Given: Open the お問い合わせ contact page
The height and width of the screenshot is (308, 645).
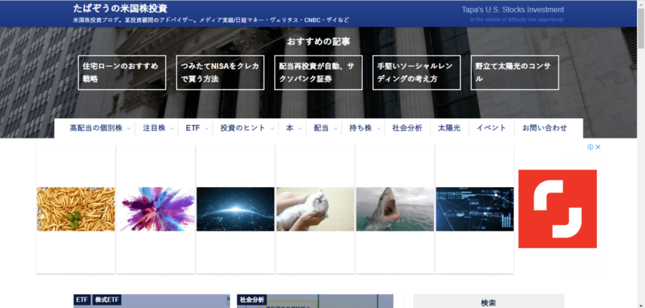Looking at the screenshot, I should (544, 128).
